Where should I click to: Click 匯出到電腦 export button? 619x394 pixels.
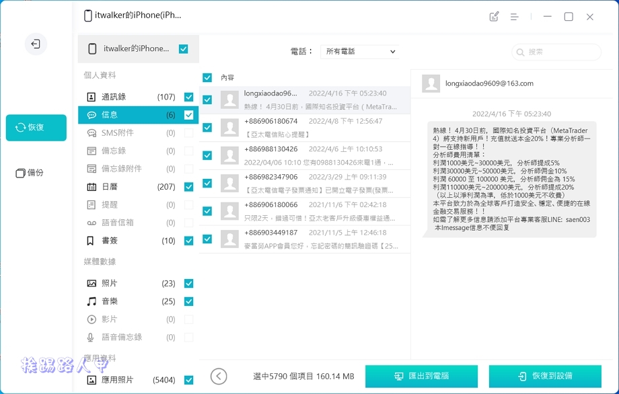421,377
